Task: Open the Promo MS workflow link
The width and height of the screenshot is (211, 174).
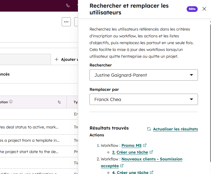Action: [x=131, y=145]
